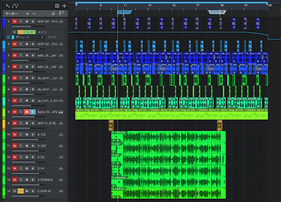The image size is (281, 202).
Task: Add a new track with plus icon
Action: click(x=64, y=6)
